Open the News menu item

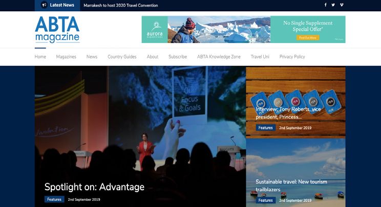click(x=92, y=57)
